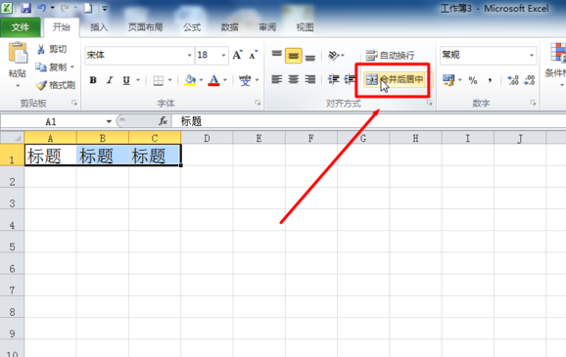The height and width of the screenshot is (357, 566).
Task: Click the Increase Indent icon
Action: [x=350, y=79]
